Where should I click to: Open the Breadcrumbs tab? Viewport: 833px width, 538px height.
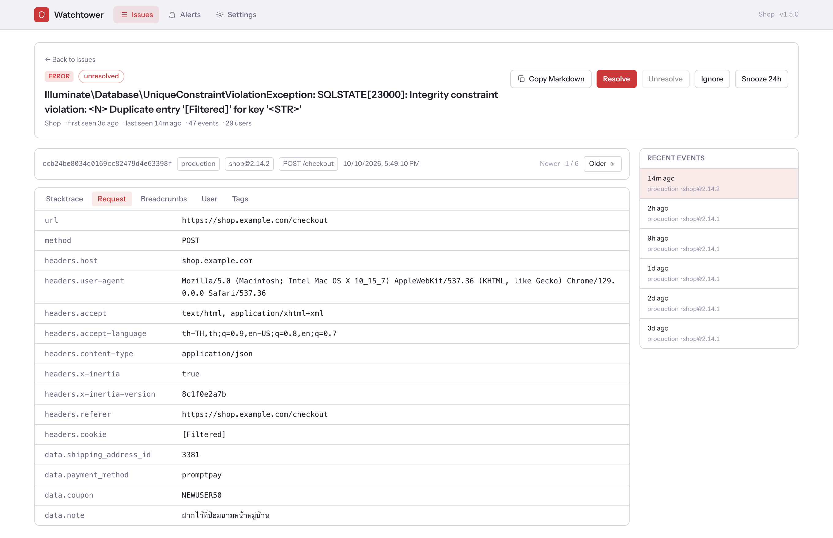(164, 199)
